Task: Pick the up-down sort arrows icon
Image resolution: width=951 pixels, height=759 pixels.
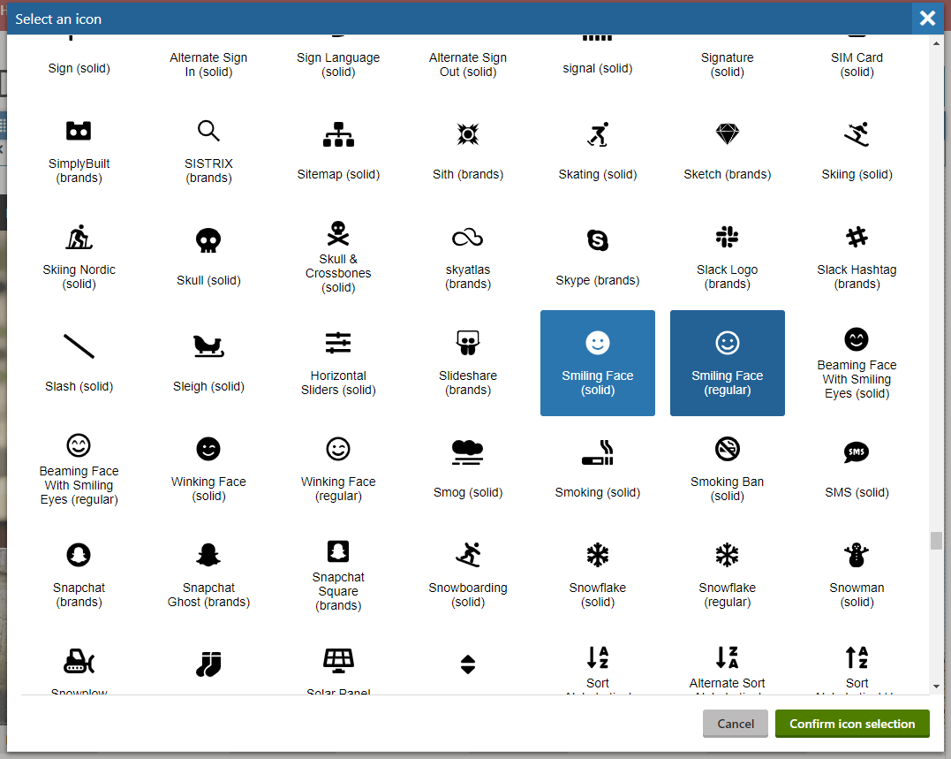Action: point(468,664)
